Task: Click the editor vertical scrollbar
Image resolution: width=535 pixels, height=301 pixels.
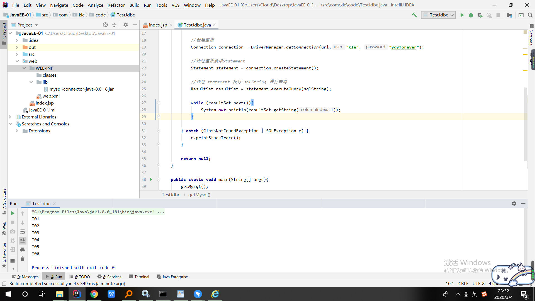Action: [526, 124]
